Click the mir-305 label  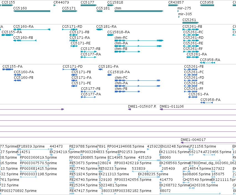tap(185, 14)
